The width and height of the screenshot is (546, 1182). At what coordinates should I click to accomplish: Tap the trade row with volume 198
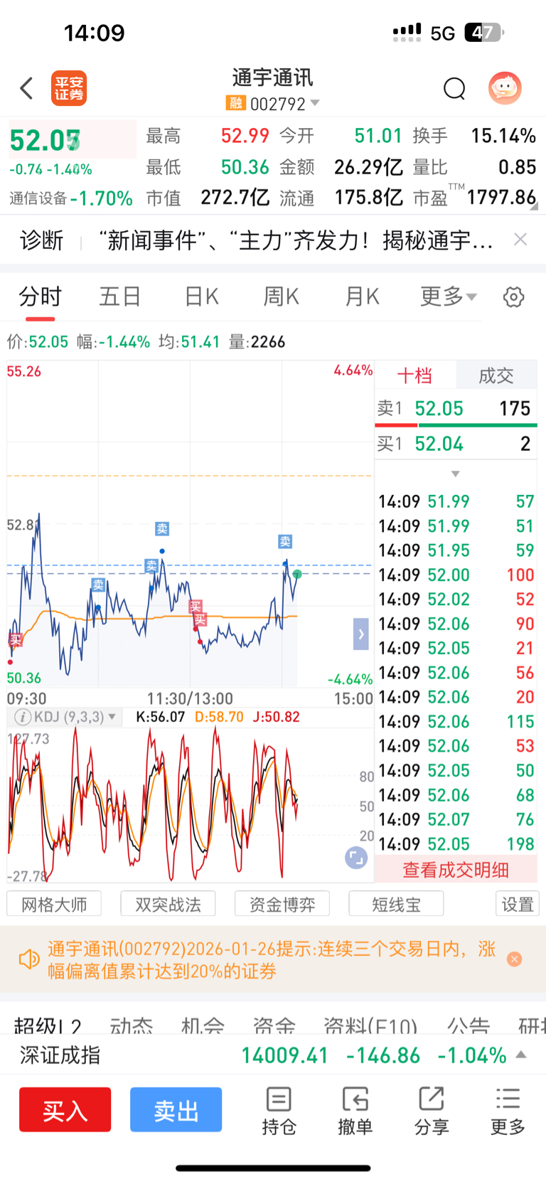pos(456,844)
